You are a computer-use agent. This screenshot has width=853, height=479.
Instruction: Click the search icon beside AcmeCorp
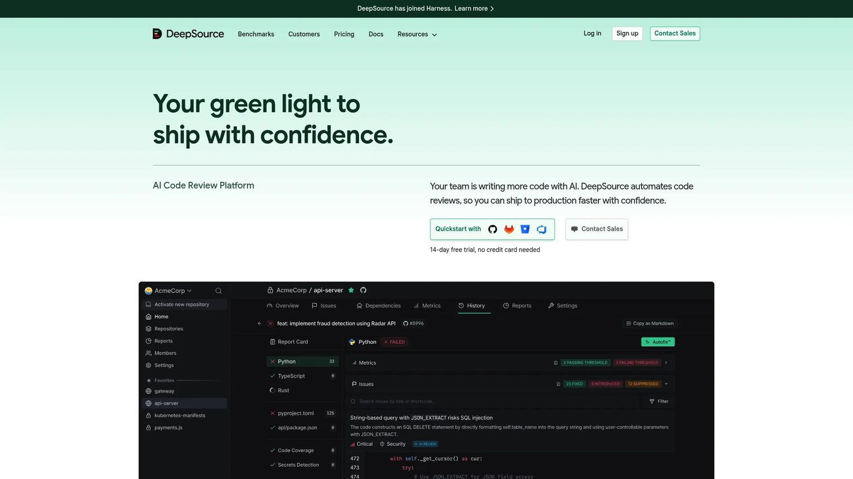pos(219,291)
